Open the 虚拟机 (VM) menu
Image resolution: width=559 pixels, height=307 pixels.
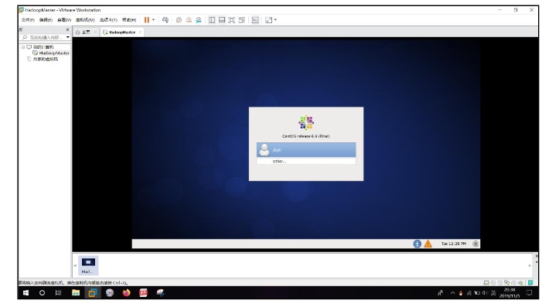point(85,20)
